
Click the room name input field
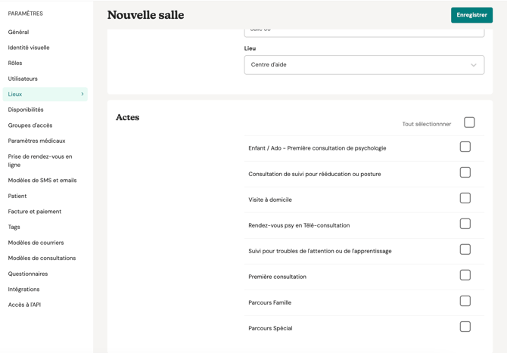[364, 31]
